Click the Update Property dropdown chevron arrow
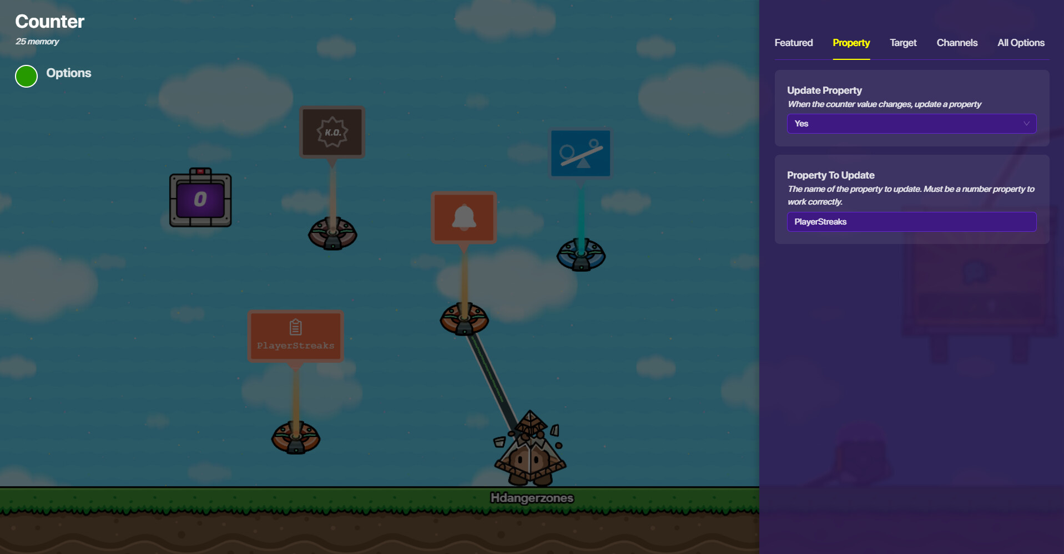Screen dimensions: 1064x554 coord(1026,124)
